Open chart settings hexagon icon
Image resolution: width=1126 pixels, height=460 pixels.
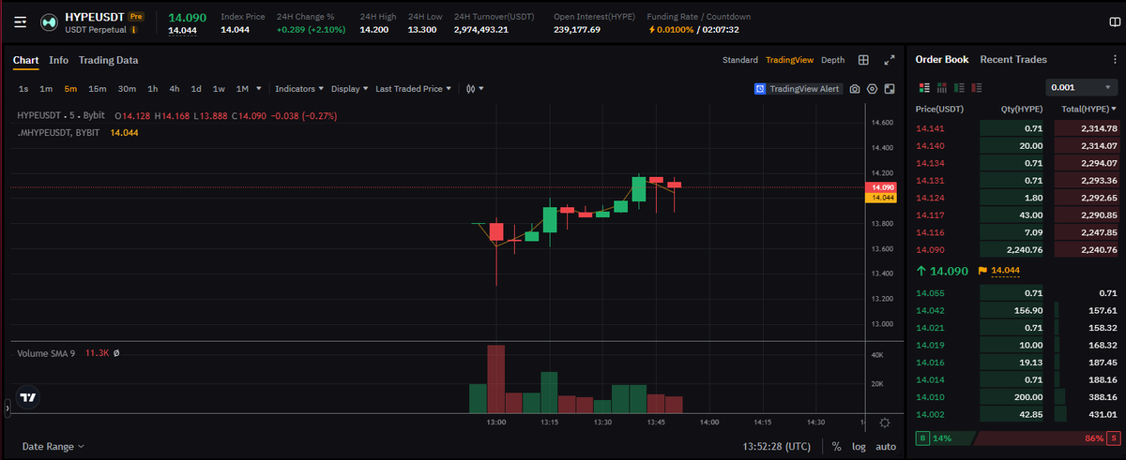coord(872,89)
